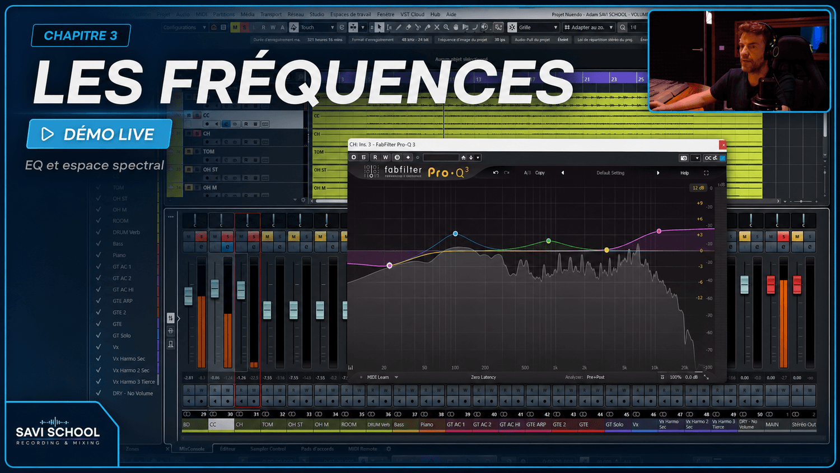Go to next FabFilter preset
Image resolution: width=840 pixels, height=473 pixels.
658,173
